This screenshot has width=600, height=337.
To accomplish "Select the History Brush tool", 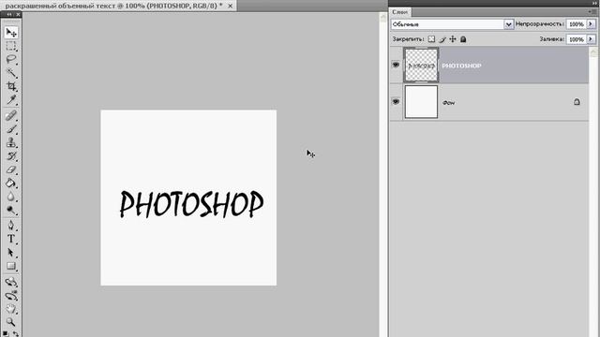I will [11, 156].
